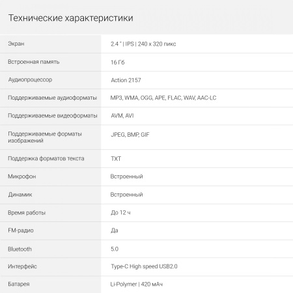Image resolution: width=293 pixels, height=293 pixels.
Task: Click the TXT text format value
Action: [x=116, y=159]
